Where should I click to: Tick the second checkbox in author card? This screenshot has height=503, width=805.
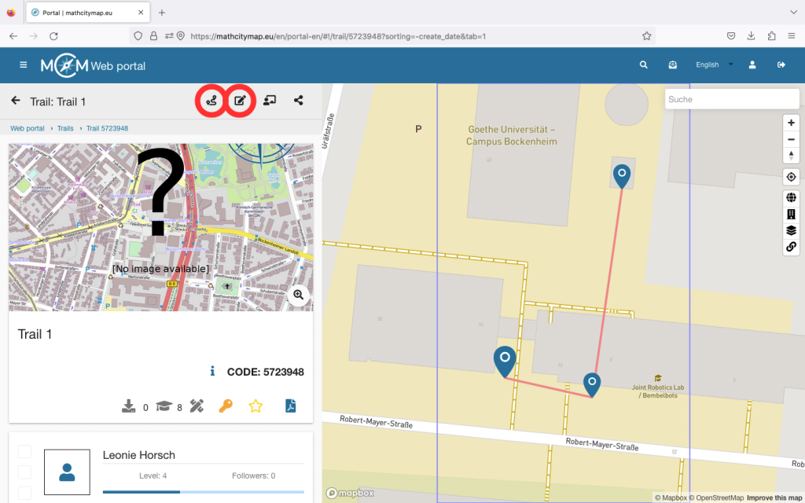point(25,472)
